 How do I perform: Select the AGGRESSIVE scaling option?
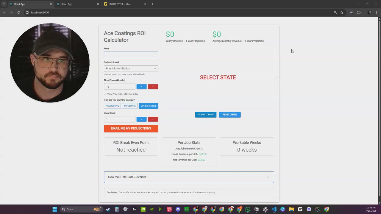coord(112,106)
